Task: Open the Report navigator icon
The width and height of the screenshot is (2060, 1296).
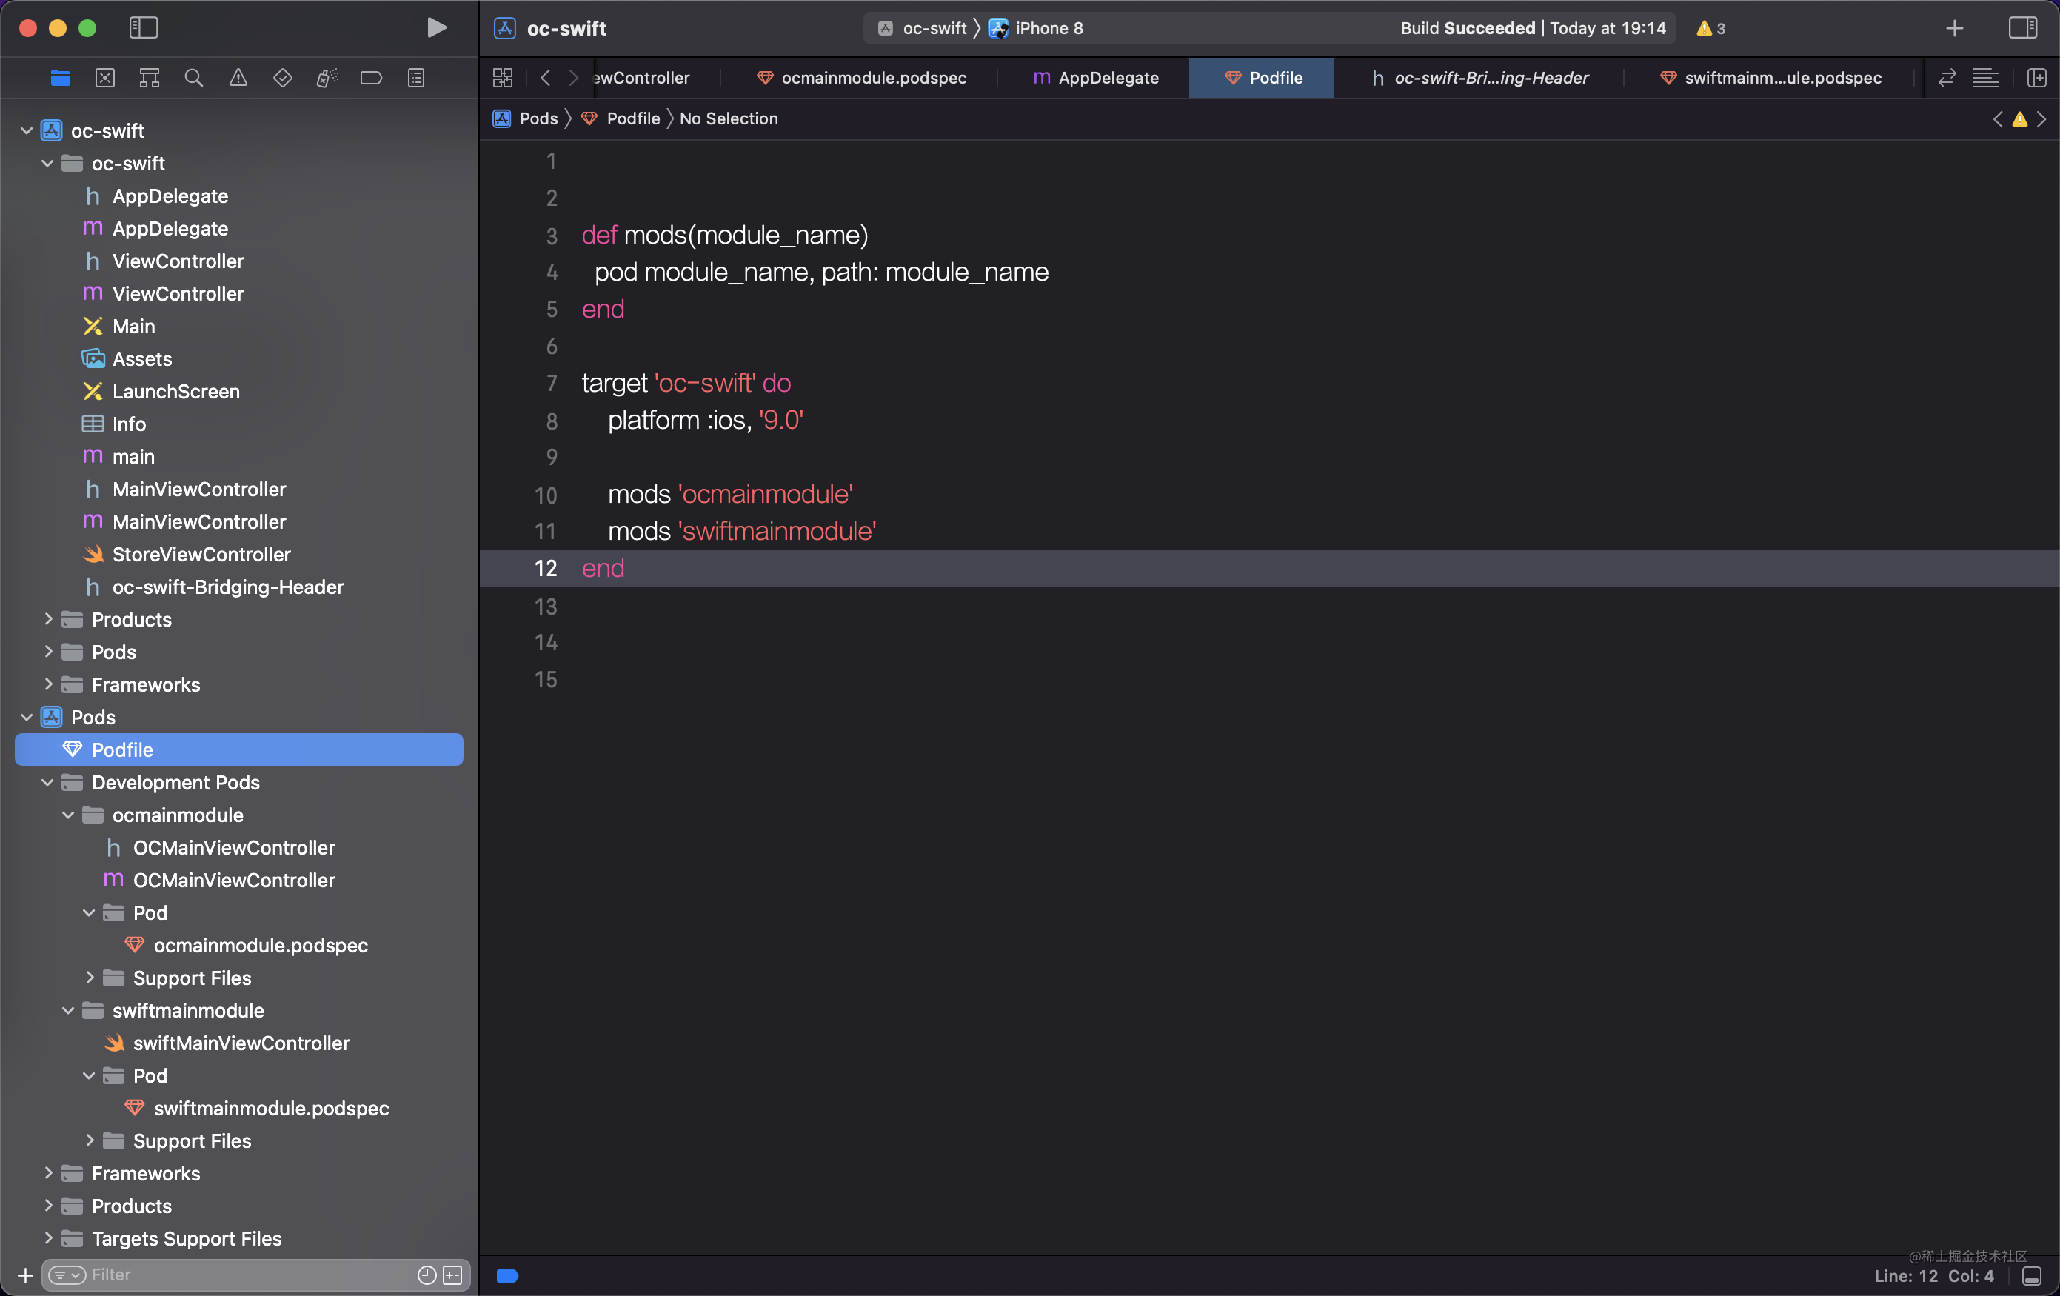Action: pos(415,78)
